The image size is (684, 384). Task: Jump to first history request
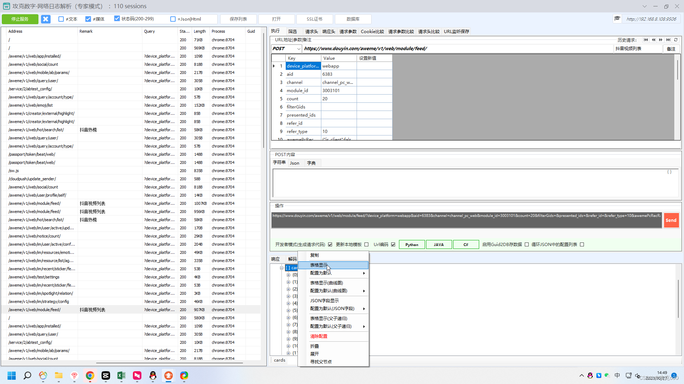click(x=646, y=40)
